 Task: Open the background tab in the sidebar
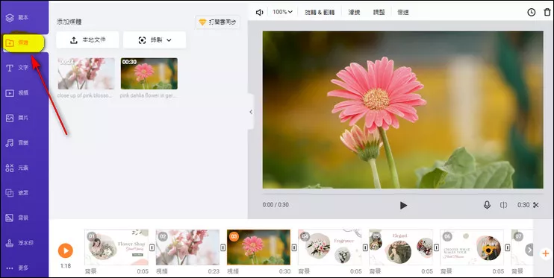coord(17,218)
